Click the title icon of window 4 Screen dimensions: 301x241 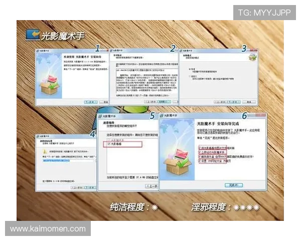(x=38, y=136)
